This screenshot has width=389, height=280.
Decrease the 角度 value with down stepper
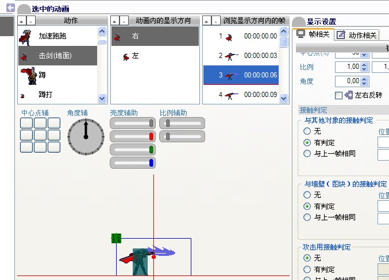364,84
